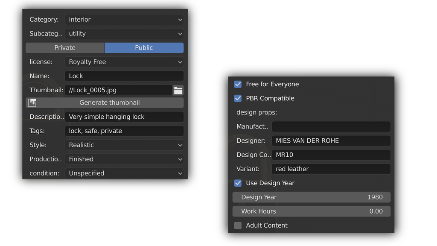Open the Style dropdown set to Realistic

coord(124,145)
